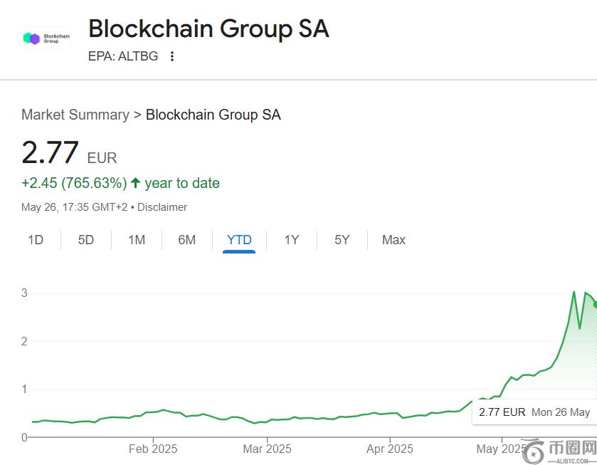Click the 2.77 EUR Mon 26 May tooltip
The width and height of the screenshot is (597, 465).
point(534,412)
